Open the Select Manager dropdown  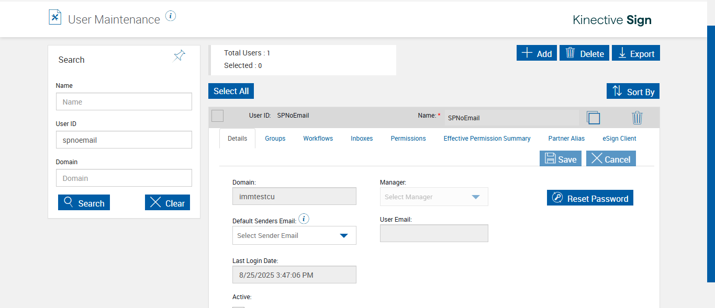tap(434, 197)
